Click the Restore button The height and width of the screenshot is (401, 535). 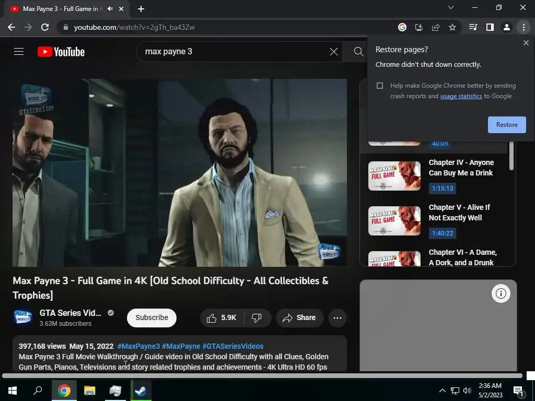(507, 125)
